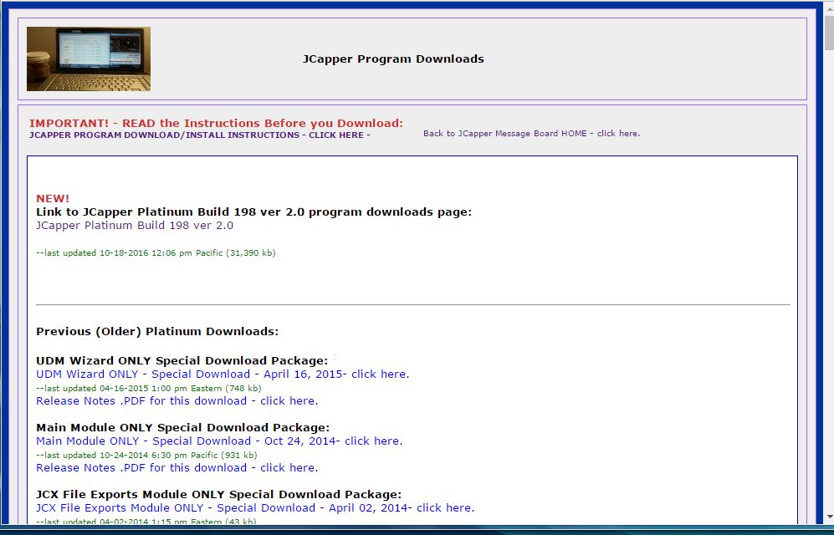834x535 pixels.
Task: Click 'UDM Wizard ONLY Special Download Package:' heading
Action: click(x=182, y=361)
